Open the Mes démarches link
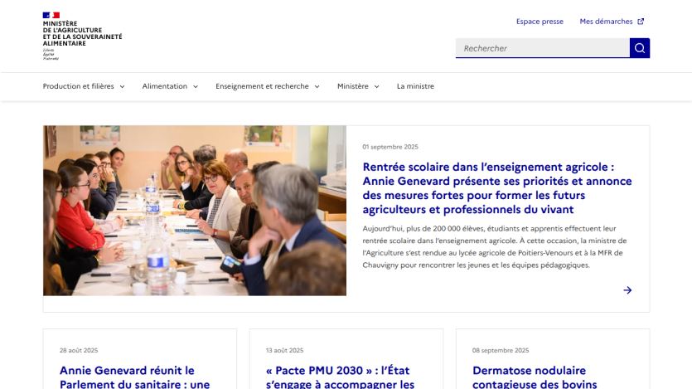Viewport: 692px width, 389px height. tap(606, 22)
